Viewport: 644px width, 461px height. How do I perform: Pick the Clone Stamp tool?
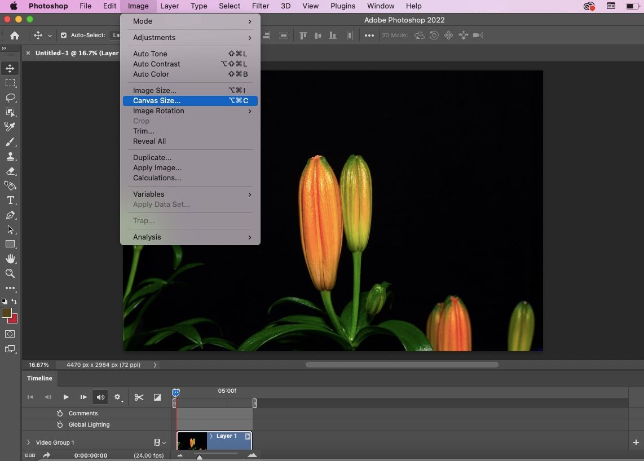[10, 157]
